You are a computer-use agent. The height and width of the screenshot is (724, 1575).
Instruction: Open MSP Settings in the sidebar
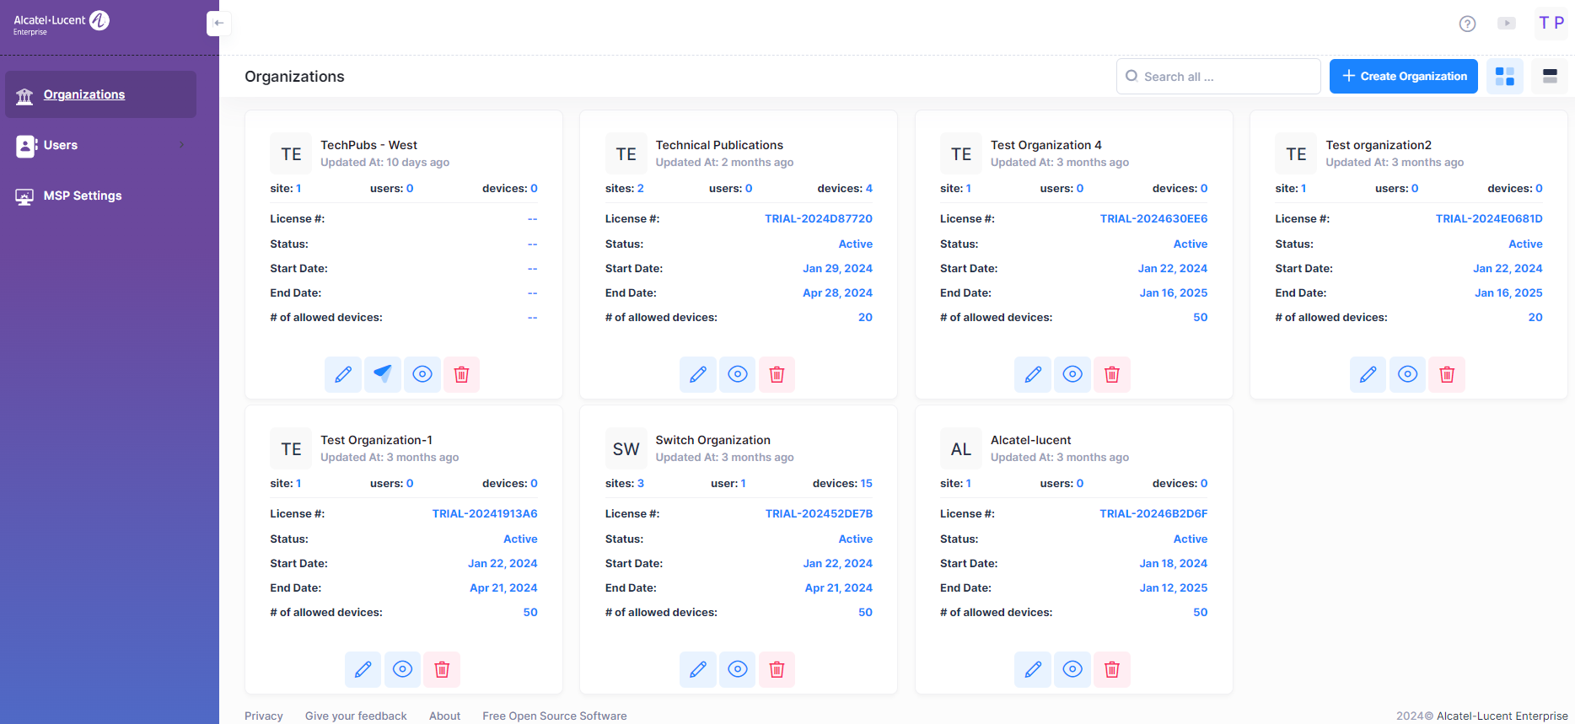(x=101, y=196)
